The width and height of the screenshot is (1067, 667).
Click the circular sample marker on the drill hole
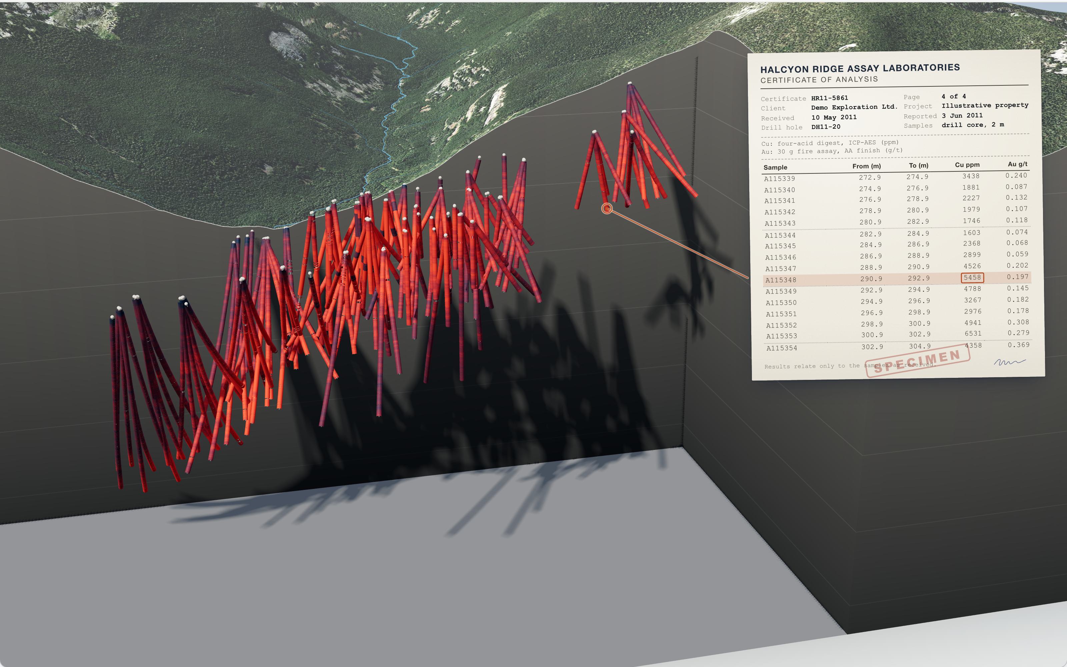(x=607, y=209)
